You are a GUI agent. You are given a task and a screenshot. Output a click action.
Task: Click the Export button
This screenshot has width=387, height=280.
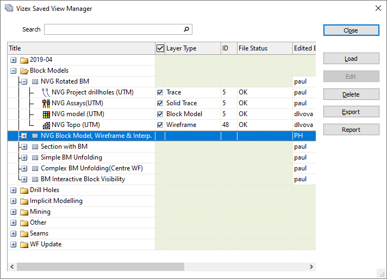tap(351, 112)
